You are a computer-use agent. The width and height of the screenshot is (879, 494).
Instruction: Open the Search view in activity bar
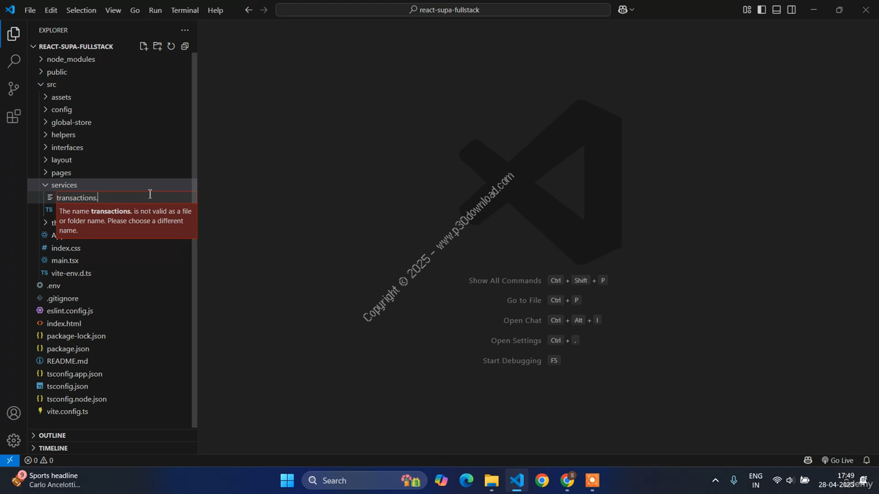[x=14, y=61]
